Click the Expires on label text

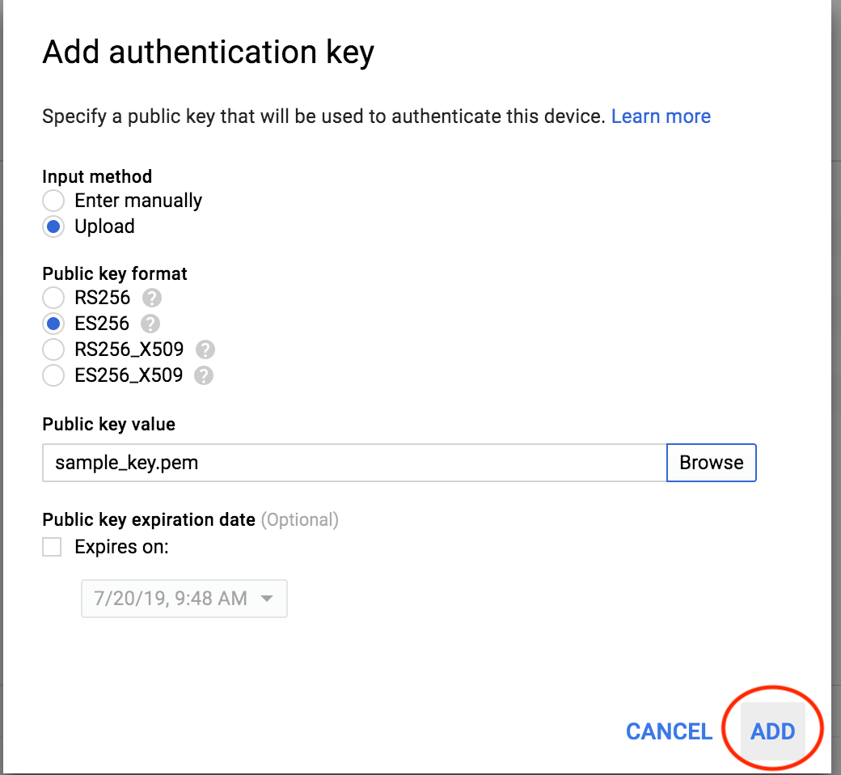click(122, 547)
